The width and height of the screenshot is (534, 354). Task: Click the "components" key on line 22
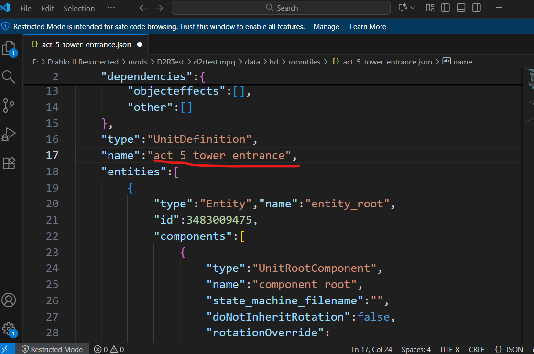193,236
